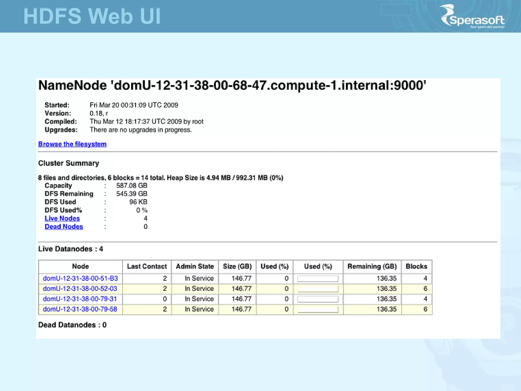
Task: Select the Node column header
Action: 80,267
